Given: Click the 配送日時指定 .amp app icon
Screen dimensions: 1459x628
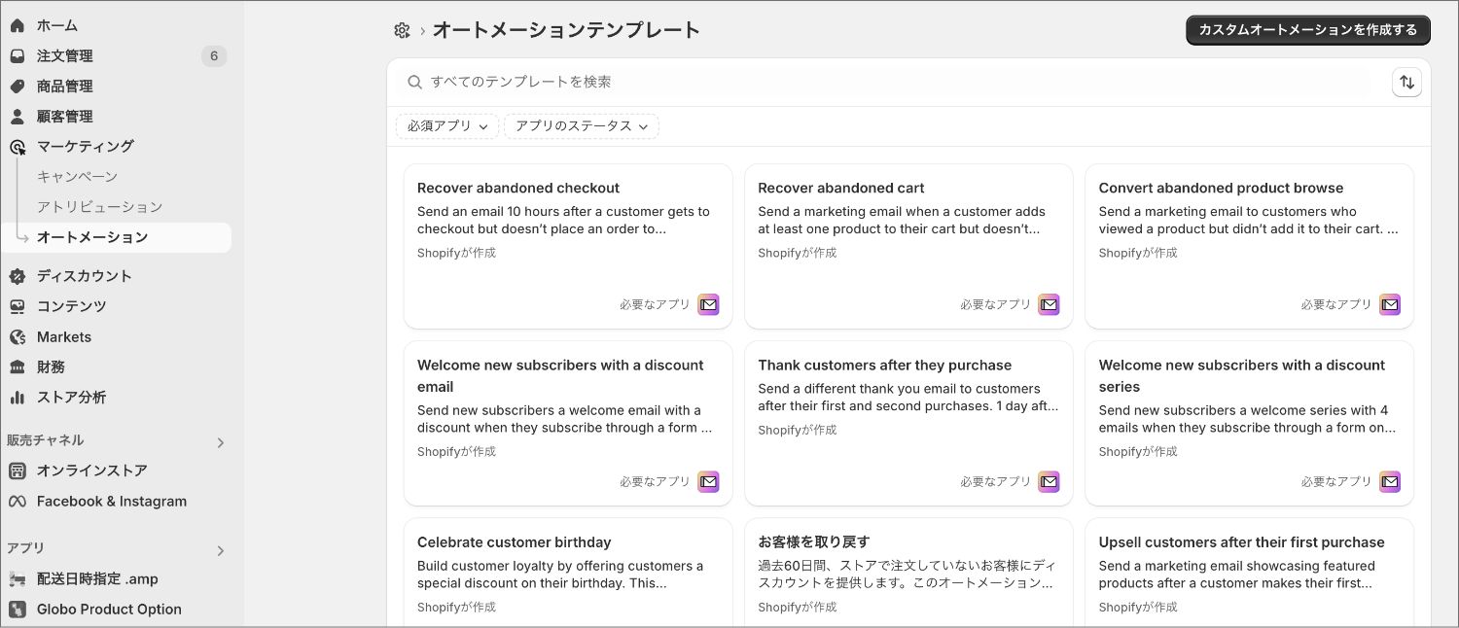Looking at the screenshot, I should point(17,579).
